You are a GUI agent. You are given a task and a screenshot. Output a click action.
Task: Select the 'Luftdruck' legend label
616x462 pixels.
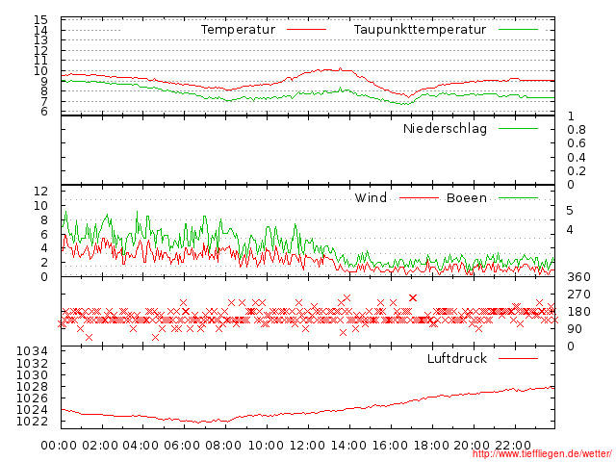[457, 358]
